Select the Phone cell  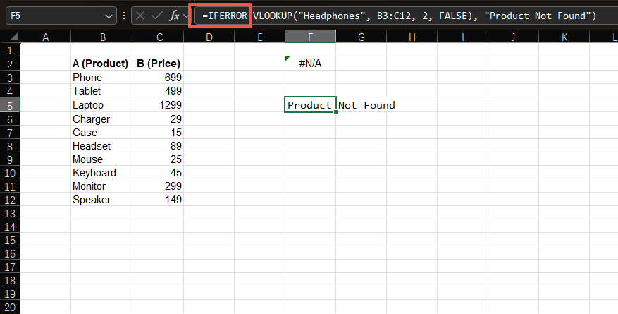pos(103,78)
